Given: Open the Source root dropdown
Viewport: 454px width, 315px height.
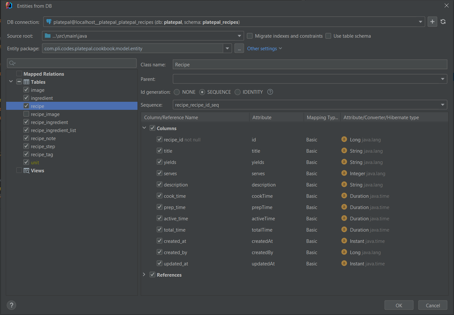Looking at the screenshot, I should pos(239,36).
